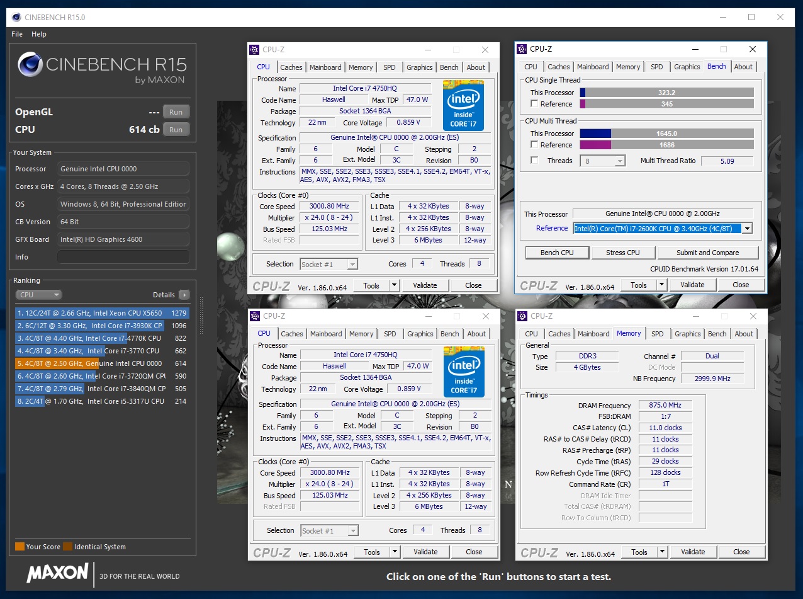Image resolution: width=803 pixels, height=599 pixels.
Task: Switch to the SPD tab in the Memory window
Action: point(658,334)
